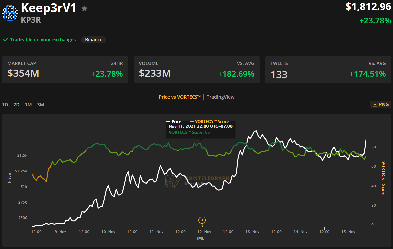Click the $1,812.96 current price
393x249 pixels.
coord(368,7)
